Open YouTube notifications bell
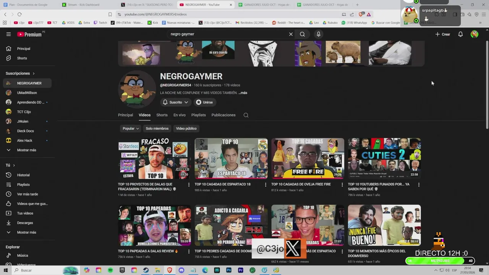489x275 pixels. tap(460, 34)
